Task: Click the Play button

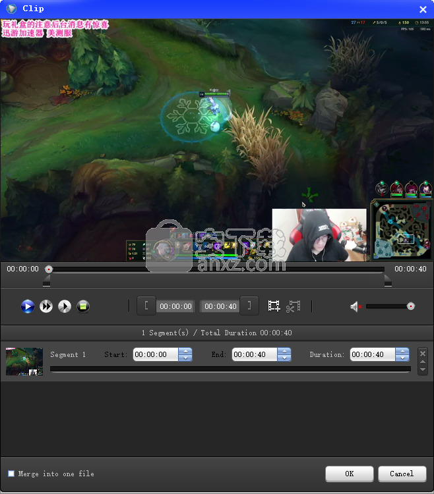Action: click(28, 306)
